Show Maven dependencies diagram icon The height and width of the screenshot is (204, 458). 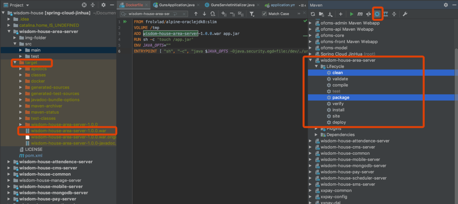tap(386, 14)
